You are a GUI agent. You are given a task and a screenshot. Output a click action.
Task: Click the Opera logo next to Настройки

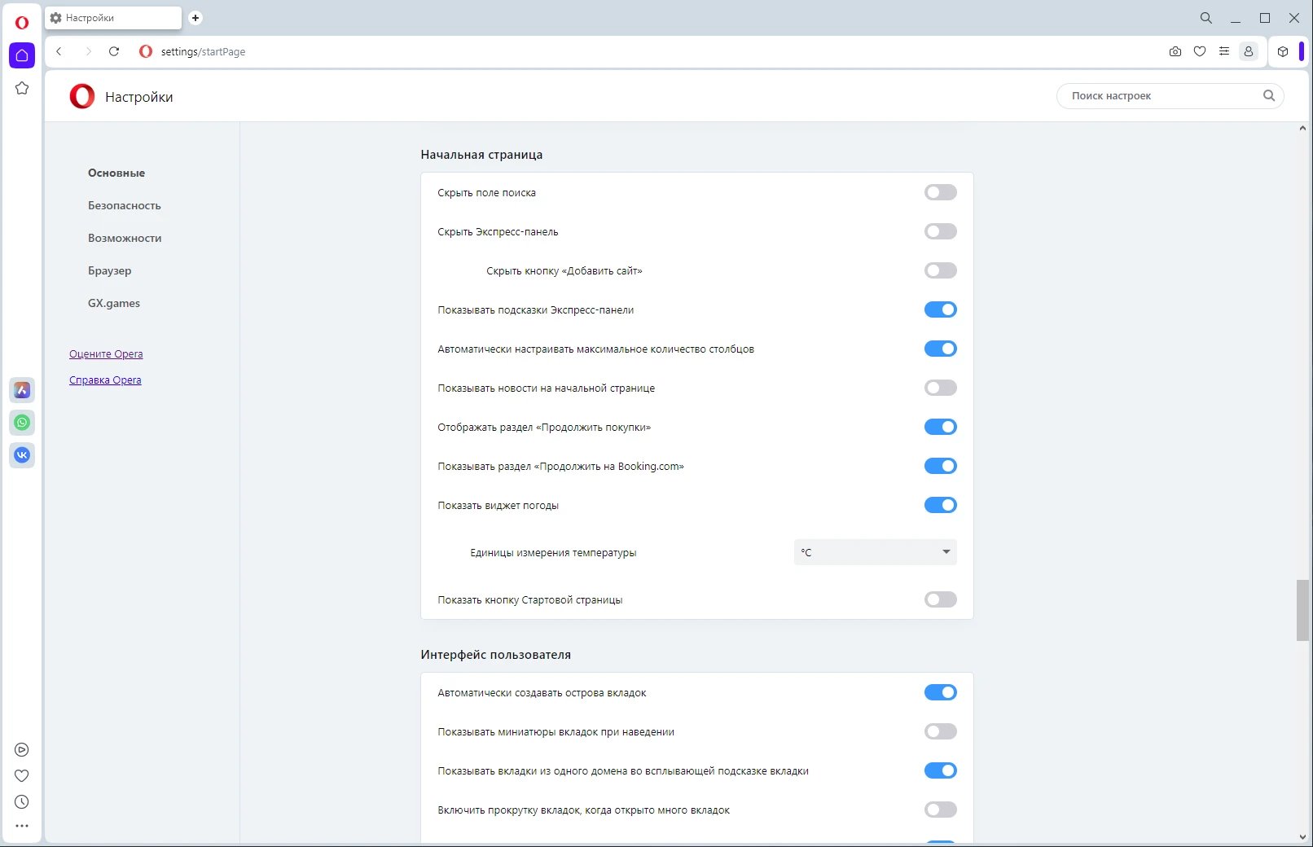82,96
